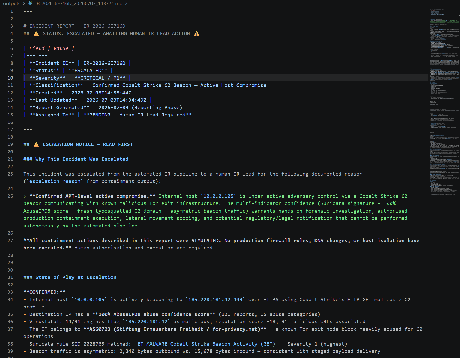Click the '**Incident ID**' table cell

tap(52, 63)
